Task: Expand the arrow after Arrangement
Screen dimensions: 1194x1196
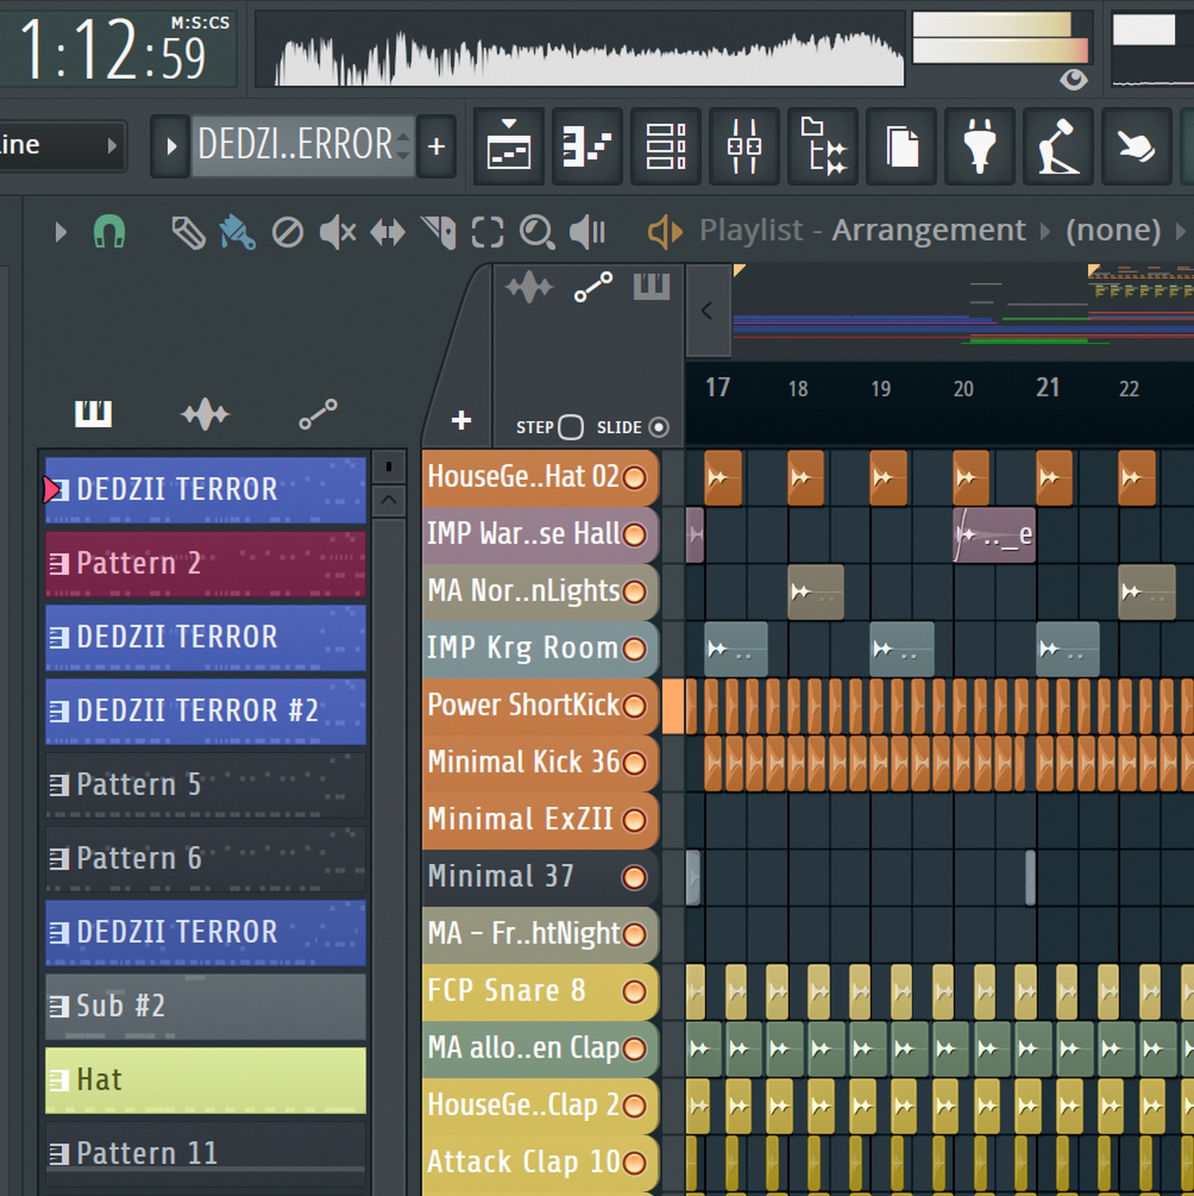Action: pyautogui.click(x=1045, y=231)
